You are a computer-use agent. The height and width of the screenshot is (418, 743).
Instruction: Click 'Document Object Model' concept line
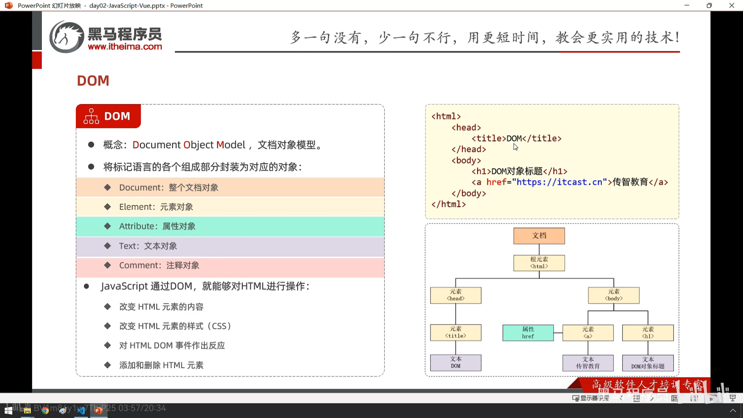[213, 145]
